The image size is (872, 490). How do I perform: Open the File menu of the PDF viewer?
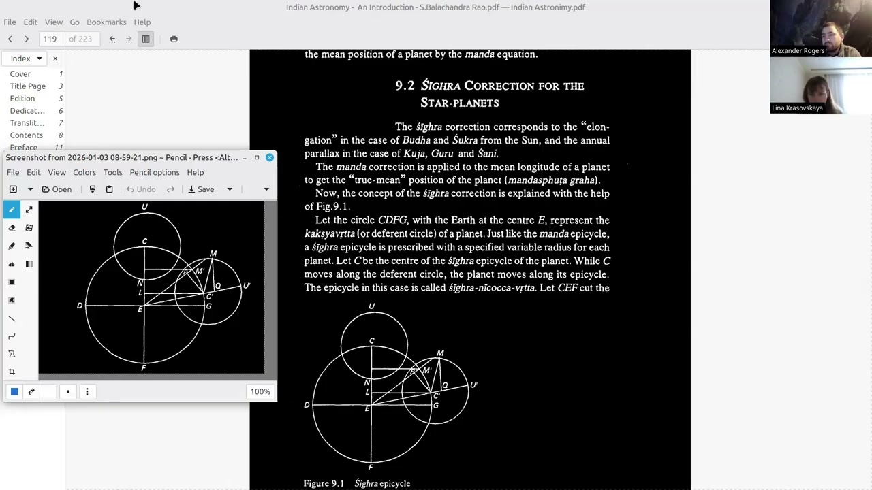(x=10, y=22)
